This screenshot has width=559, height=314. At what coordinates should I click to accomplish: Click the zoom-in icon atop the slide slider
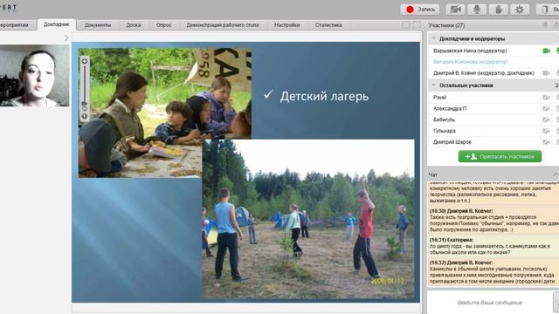(85, 61)
